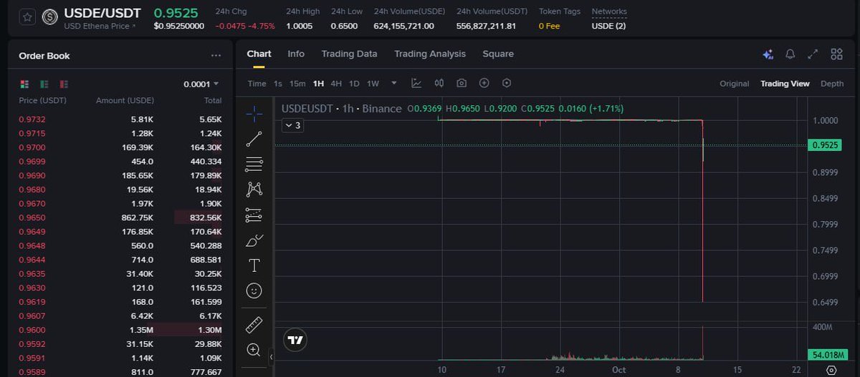Image resolution: width=860 pixels, height=377 pixels.
Task: Expand the indicators legend showing 3
Action: tap(293, 125)
